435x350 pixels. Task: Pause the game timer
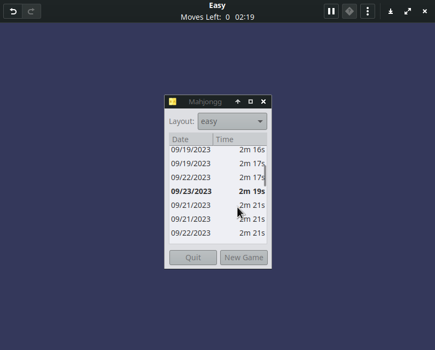point(331,11)
